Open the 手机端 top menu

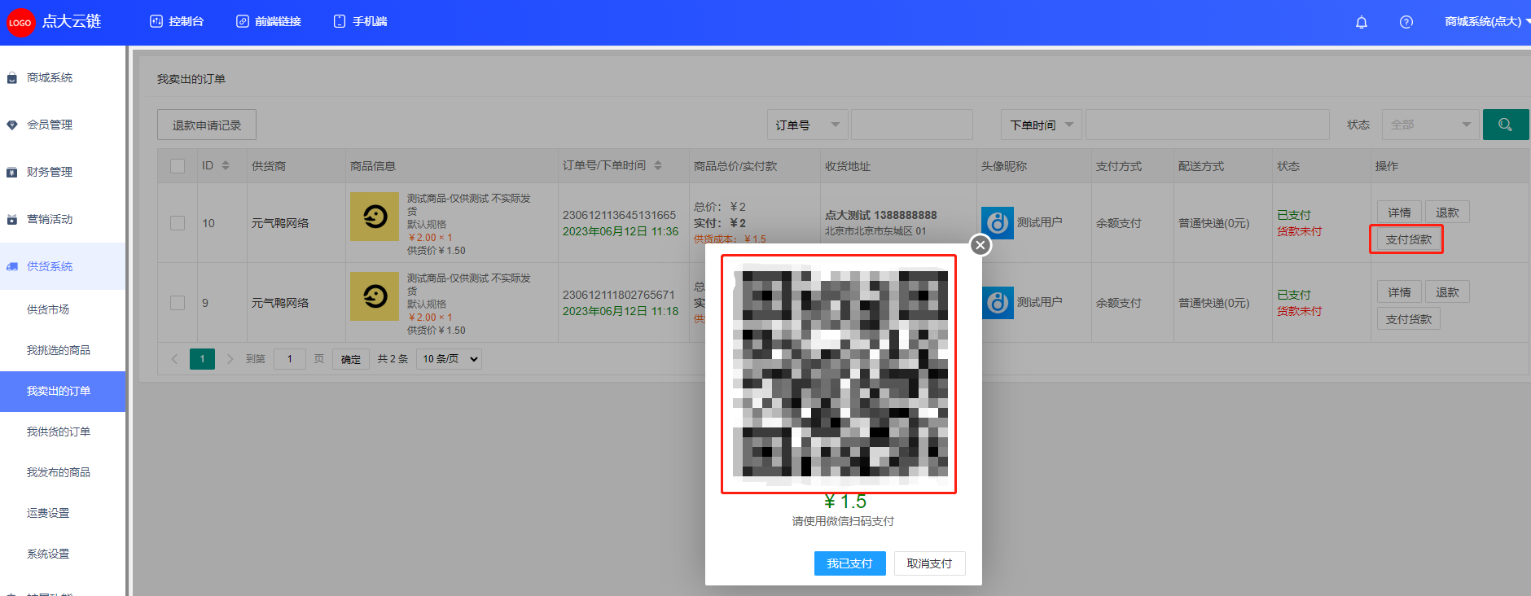tap(361, 21)
